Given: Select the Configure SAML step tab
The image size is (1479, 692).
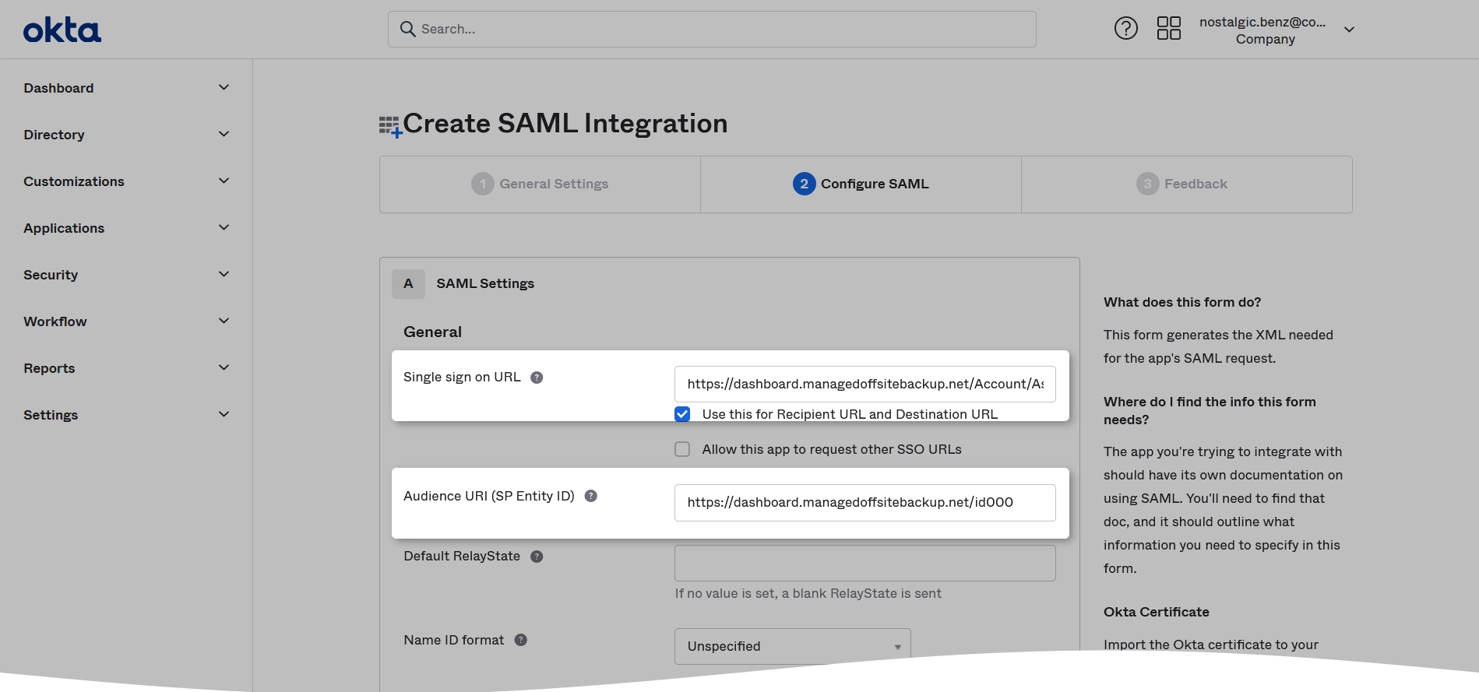Looking at the screenshot, I should click(x=861, y=184).
